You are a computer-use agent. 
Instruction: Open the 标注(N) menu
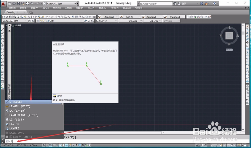[x=91, y=8]
